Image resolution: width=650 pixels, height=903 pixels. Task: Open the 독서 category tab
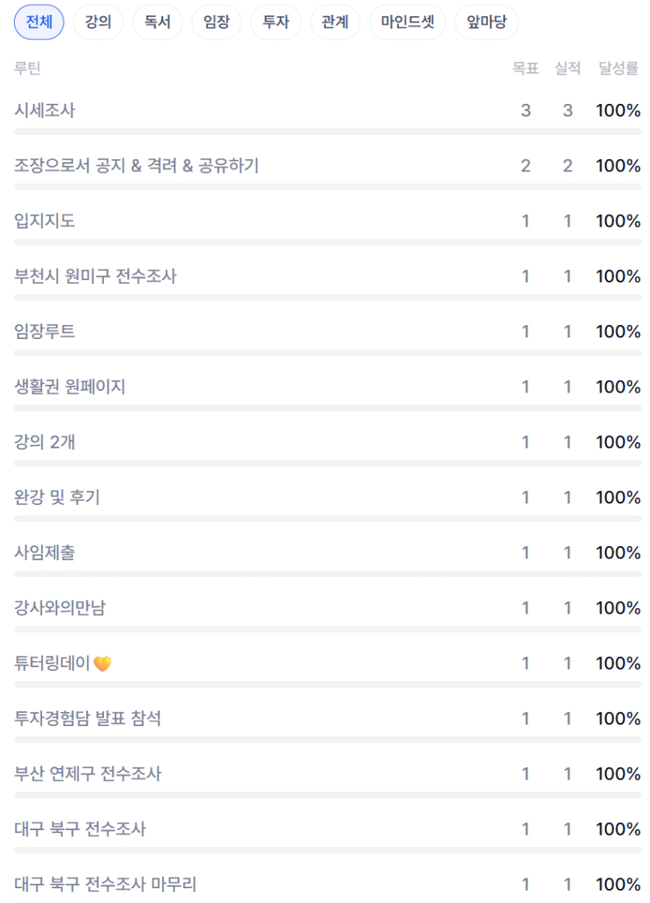pos(157,22)
